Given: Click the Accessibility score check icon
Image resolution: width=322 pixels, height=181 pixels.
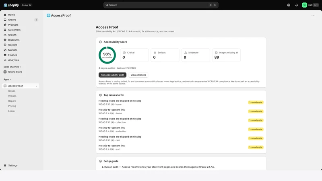Looking at the screenshot, I should coord(100,42).
